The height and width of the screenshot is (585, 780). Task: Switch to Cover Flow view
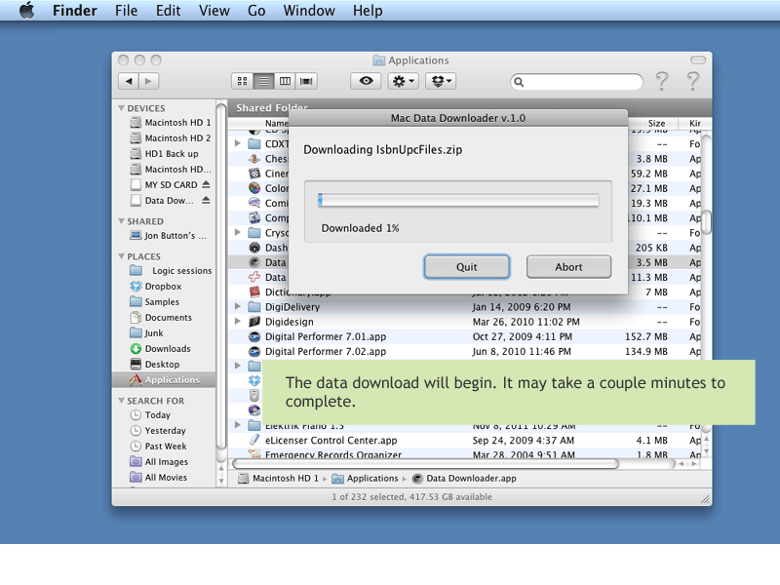(306, 81)
